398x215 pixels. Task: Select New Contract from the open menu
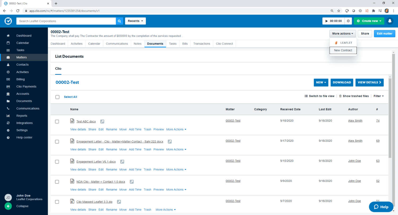click(343, 50)
